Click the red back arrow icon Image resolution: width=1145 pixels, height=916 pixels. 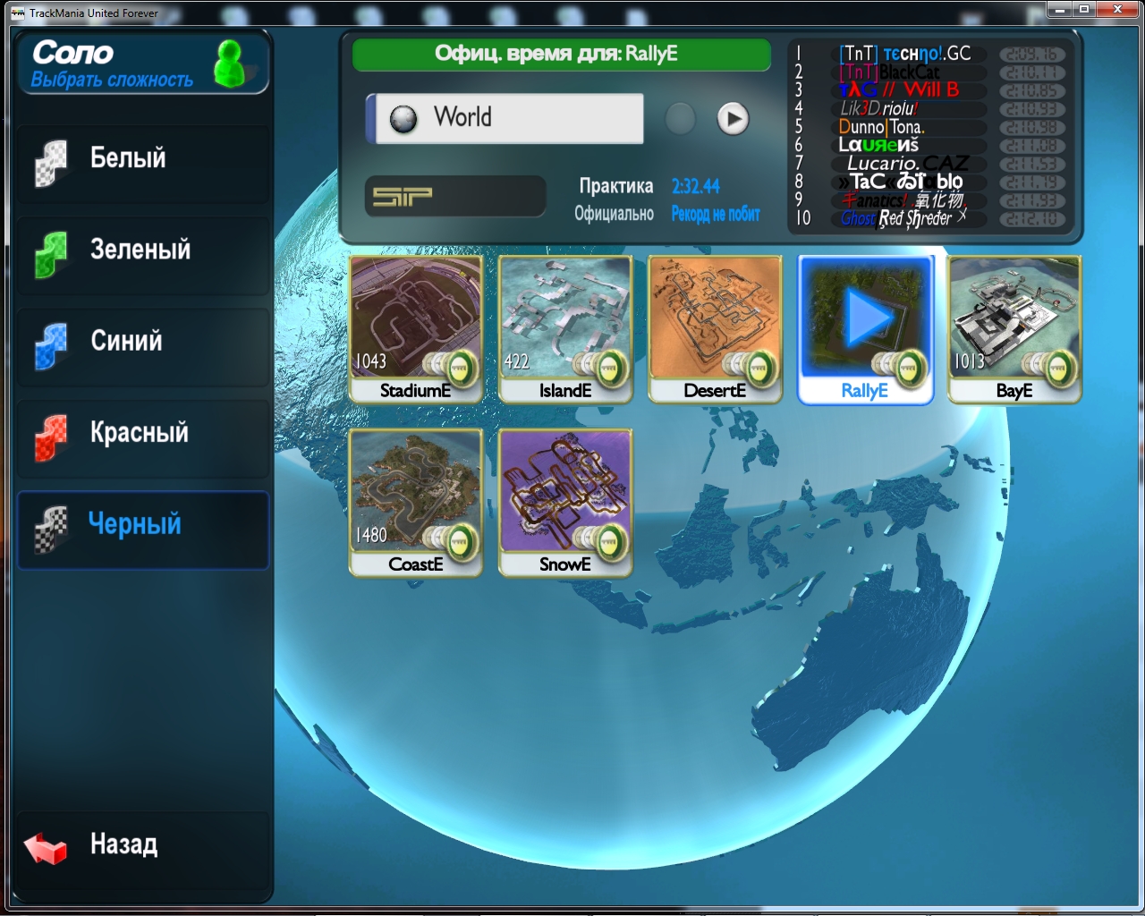45,847
